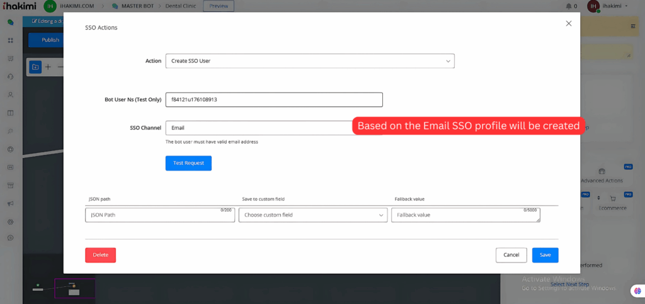645x304 pixels.
Task: Expand the Choose custom field dropdown
Action: pos(312,215)
